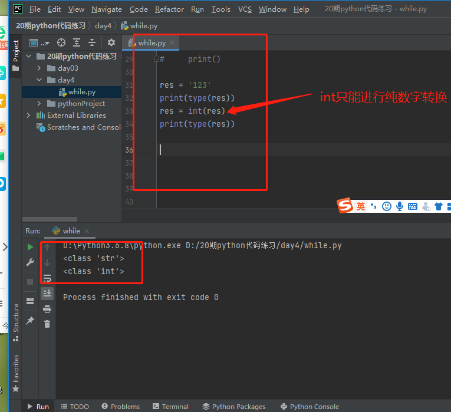The image size is (451, 412).
Task: Click the wrench run configuration icon
Action: tap(30, 262)
